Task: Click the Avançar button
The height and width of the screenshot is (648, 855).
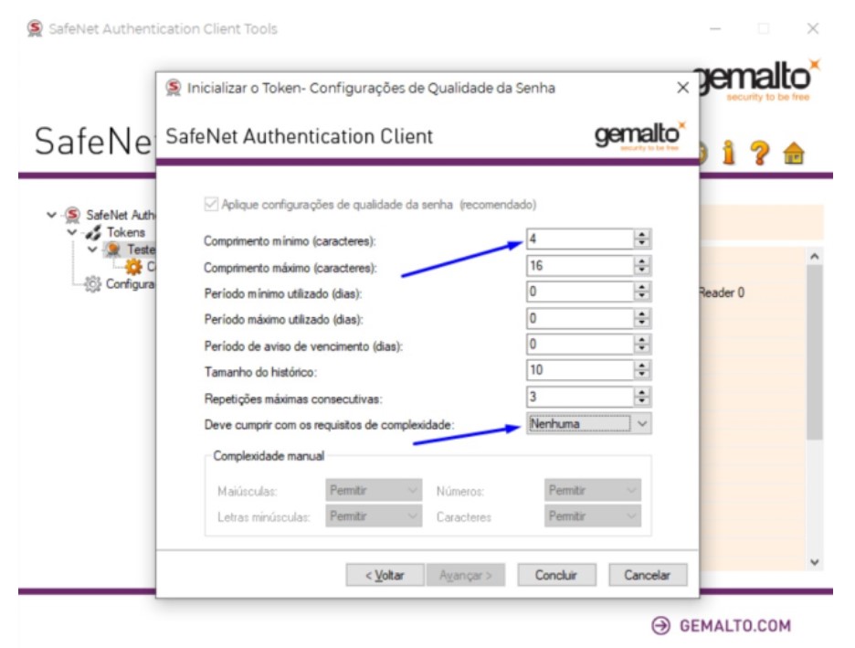Action: pos(466,575)
